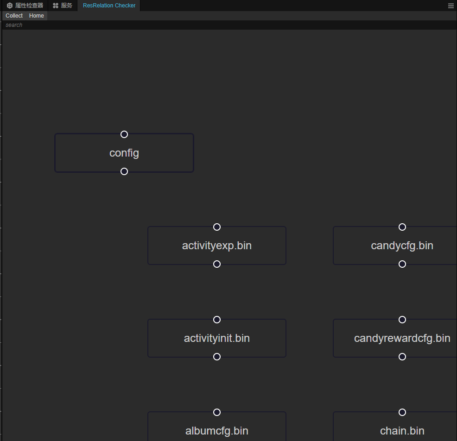Image resolution: width=457 pixels, height=441 pixels.
Task: Click top port of chain.bin node
Action: click(402, 412)
